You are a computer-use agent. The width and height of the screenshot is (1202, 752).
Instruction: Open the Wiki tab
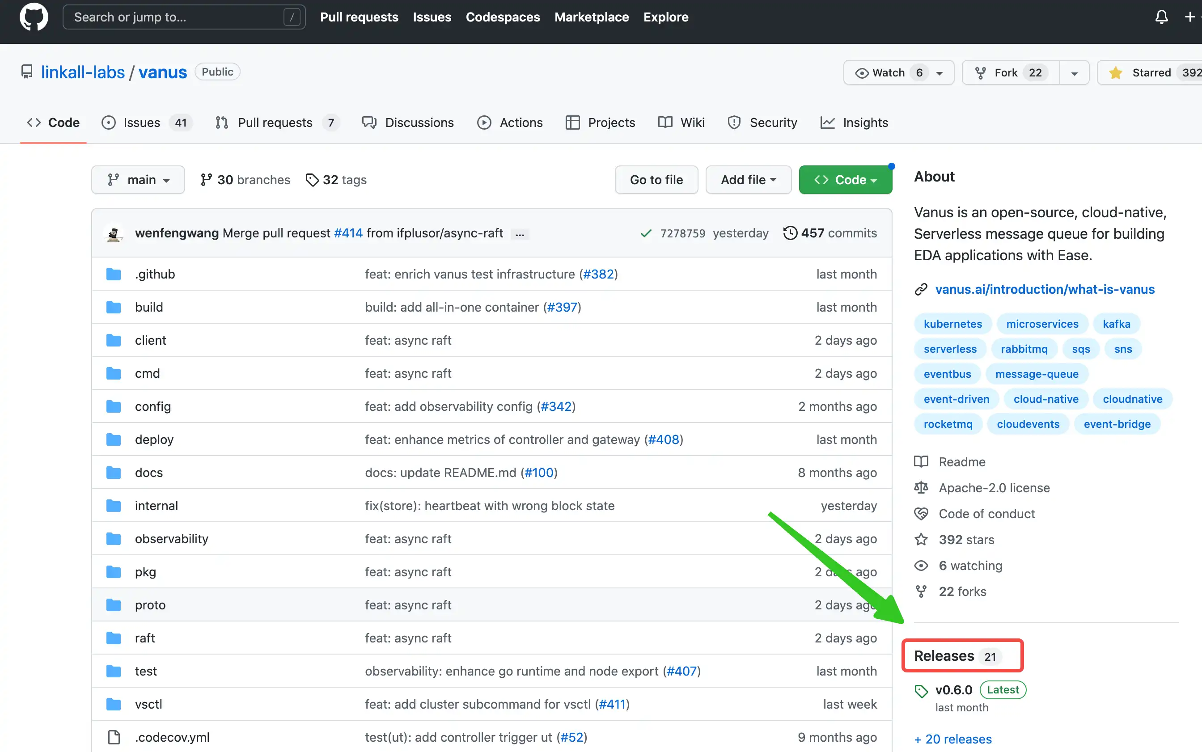click(x=681, y=123)
